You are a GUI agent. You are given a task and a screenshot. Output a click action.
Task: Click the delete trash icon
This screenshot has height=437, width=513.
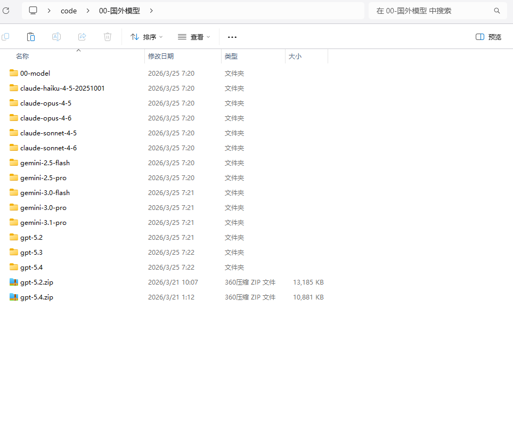coord(108,37)
